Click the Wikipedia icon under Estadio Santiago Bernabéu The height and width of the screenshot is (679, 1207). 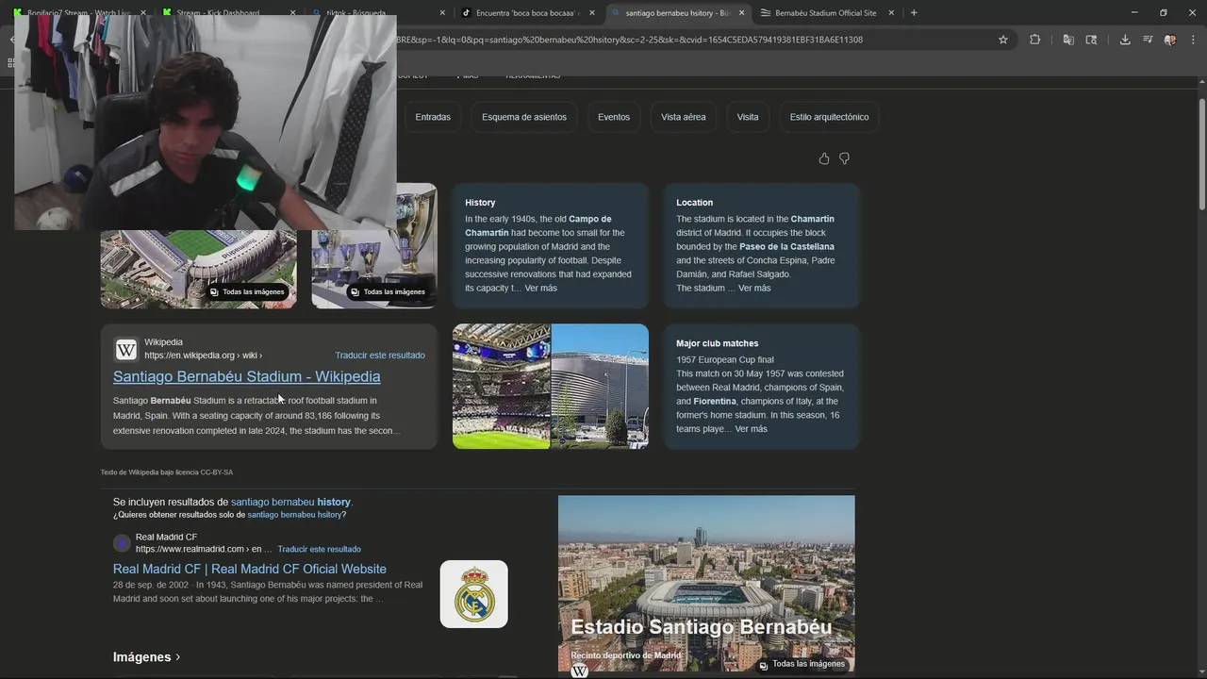click(x=580, y=670)
